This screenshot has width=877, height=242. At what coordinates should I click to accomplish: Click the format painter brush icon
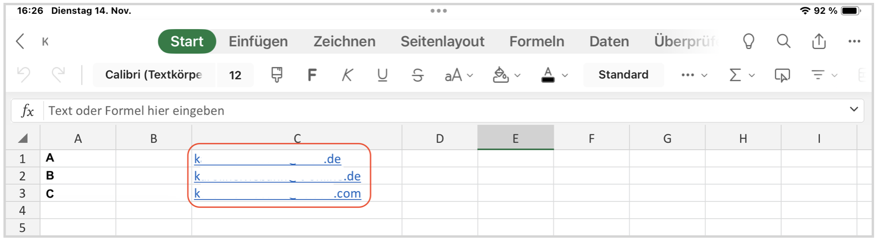(276, 75)
